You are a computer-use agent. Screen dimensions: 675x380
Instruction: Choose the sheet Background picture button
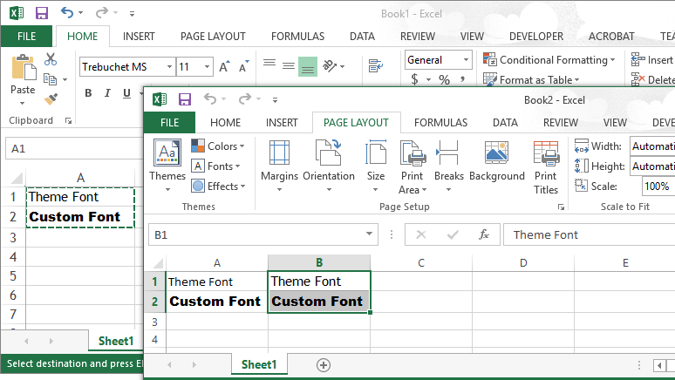[496, 162]
